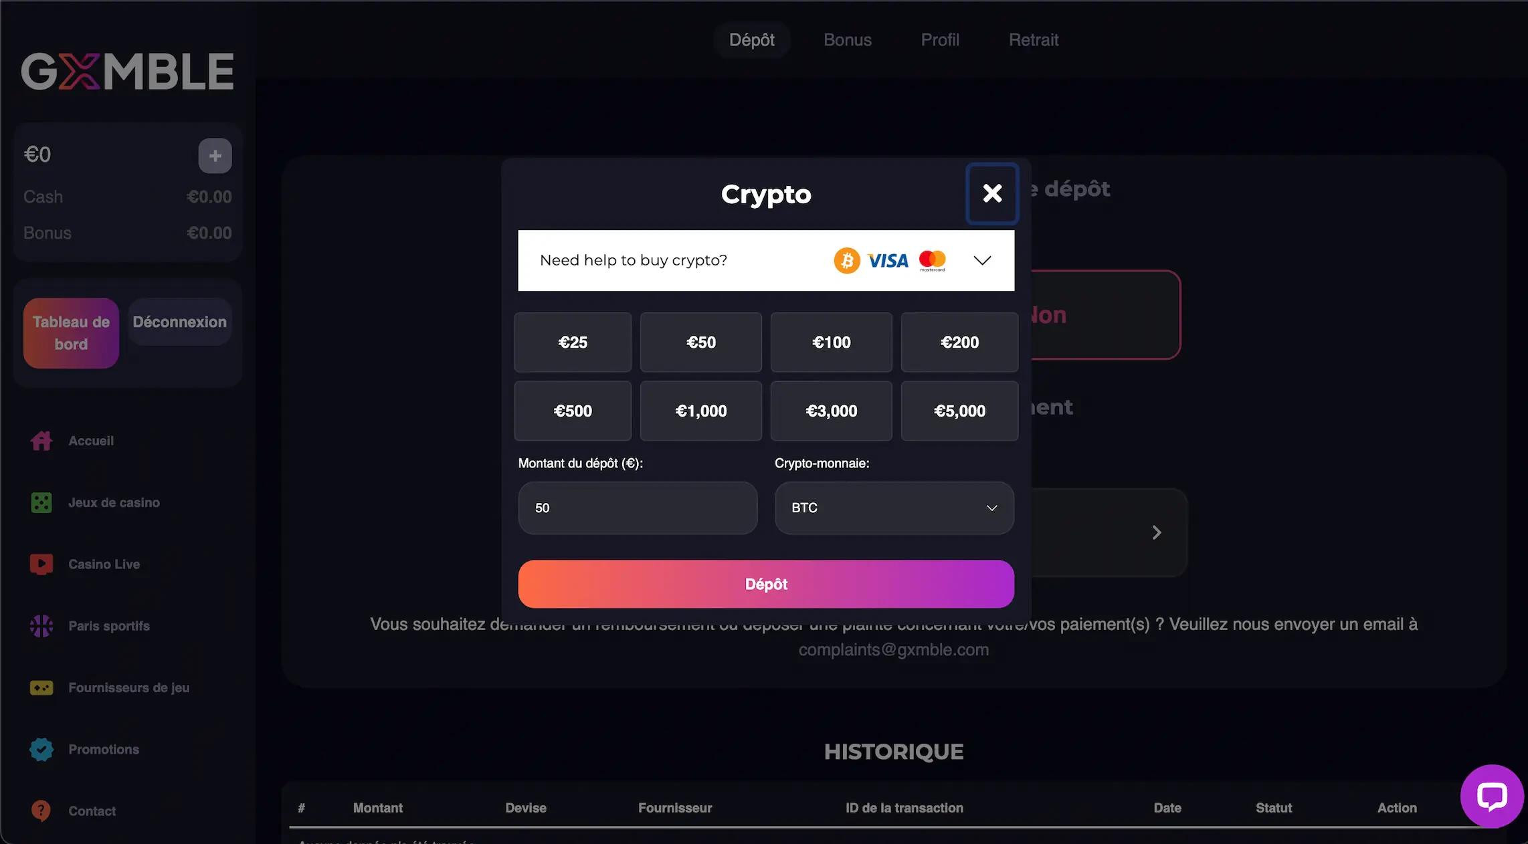Switch to the Bonus tab
This screenshot has height=844, width=1528.
[847, 40]
